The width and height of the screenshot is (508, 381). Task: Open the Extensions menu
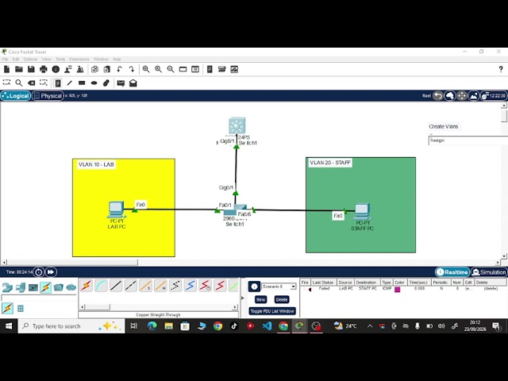coord(79,60)
